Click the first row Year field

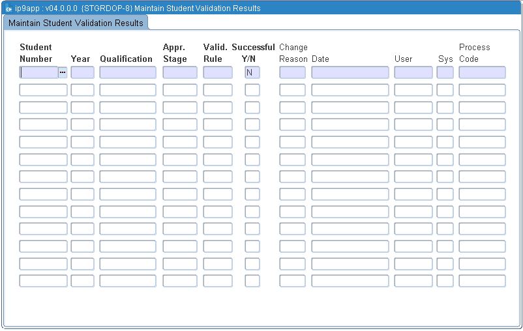click(x=82, y=73)
